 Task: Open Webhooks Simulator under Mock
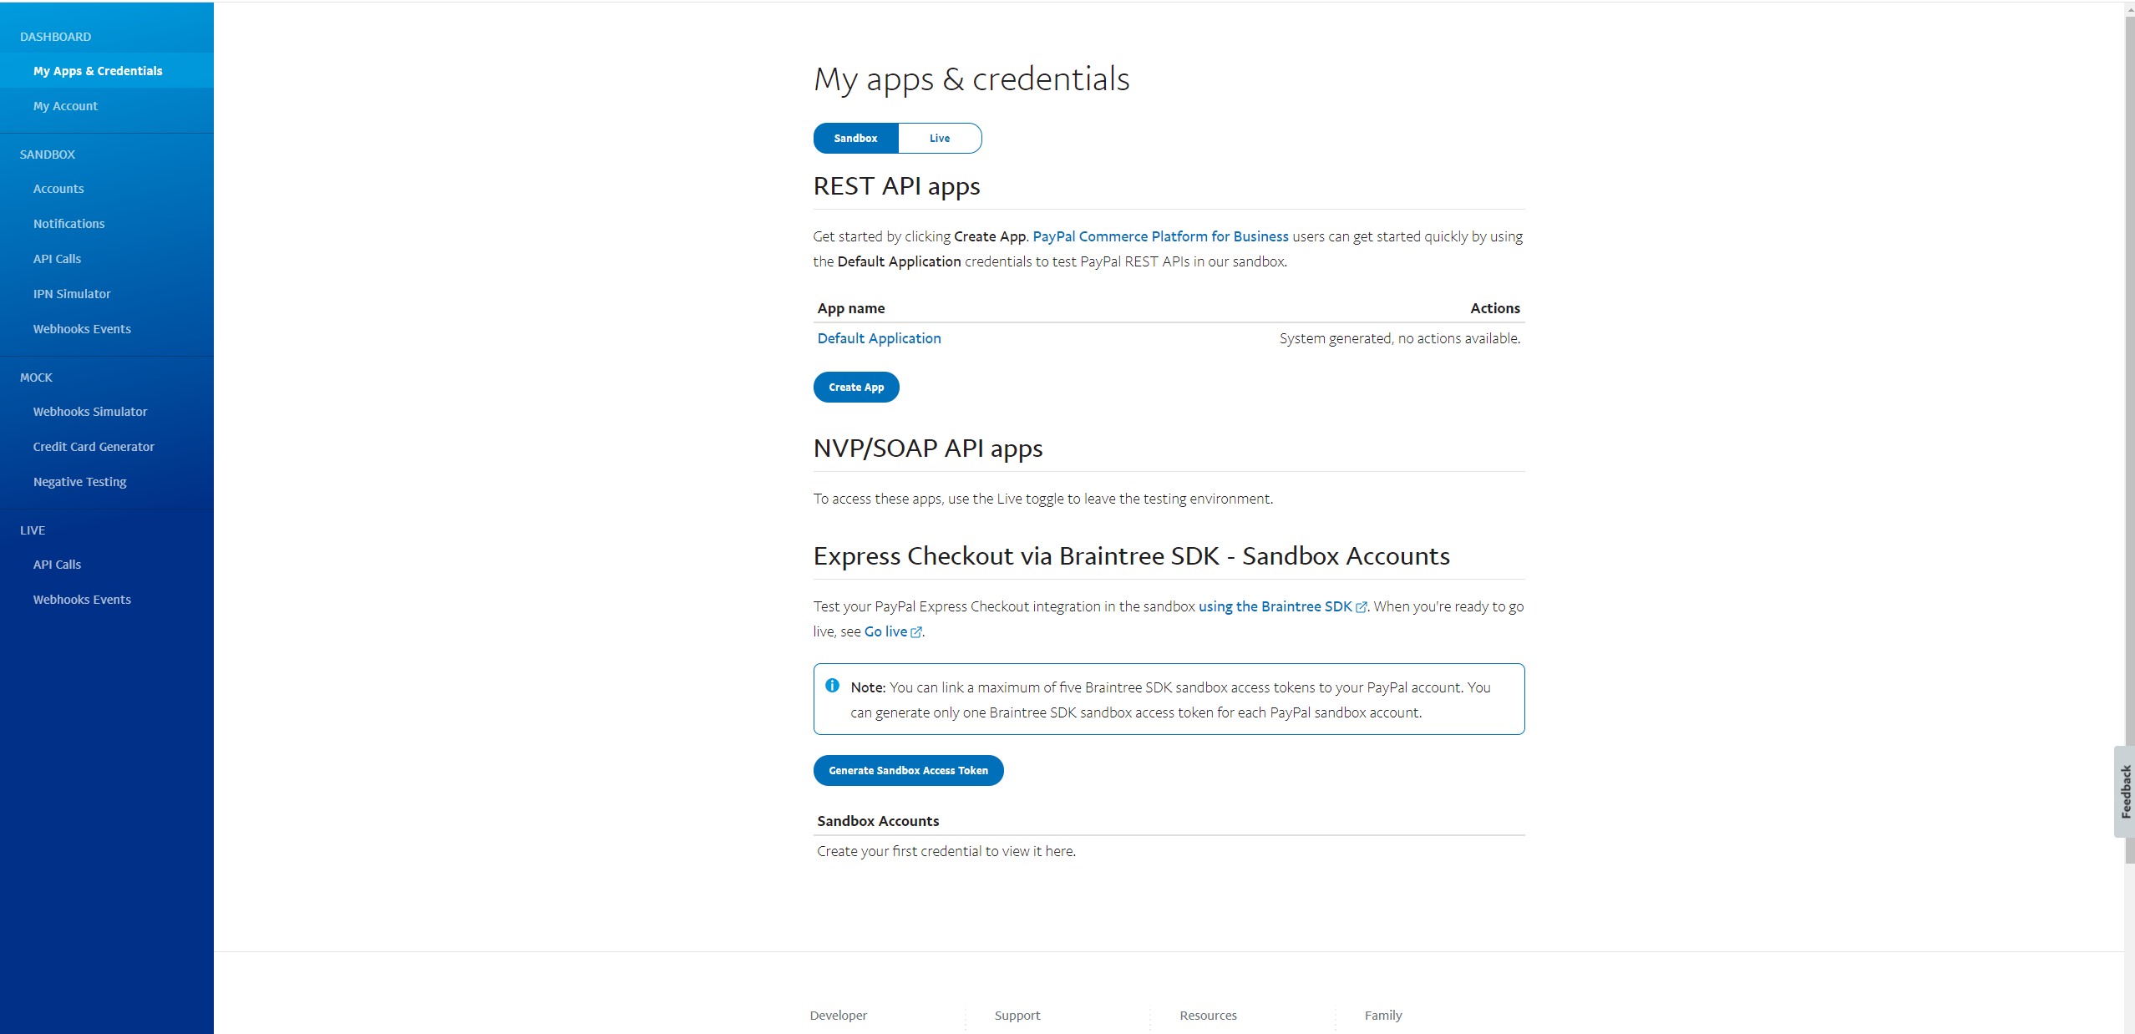[x=89, y=411]
